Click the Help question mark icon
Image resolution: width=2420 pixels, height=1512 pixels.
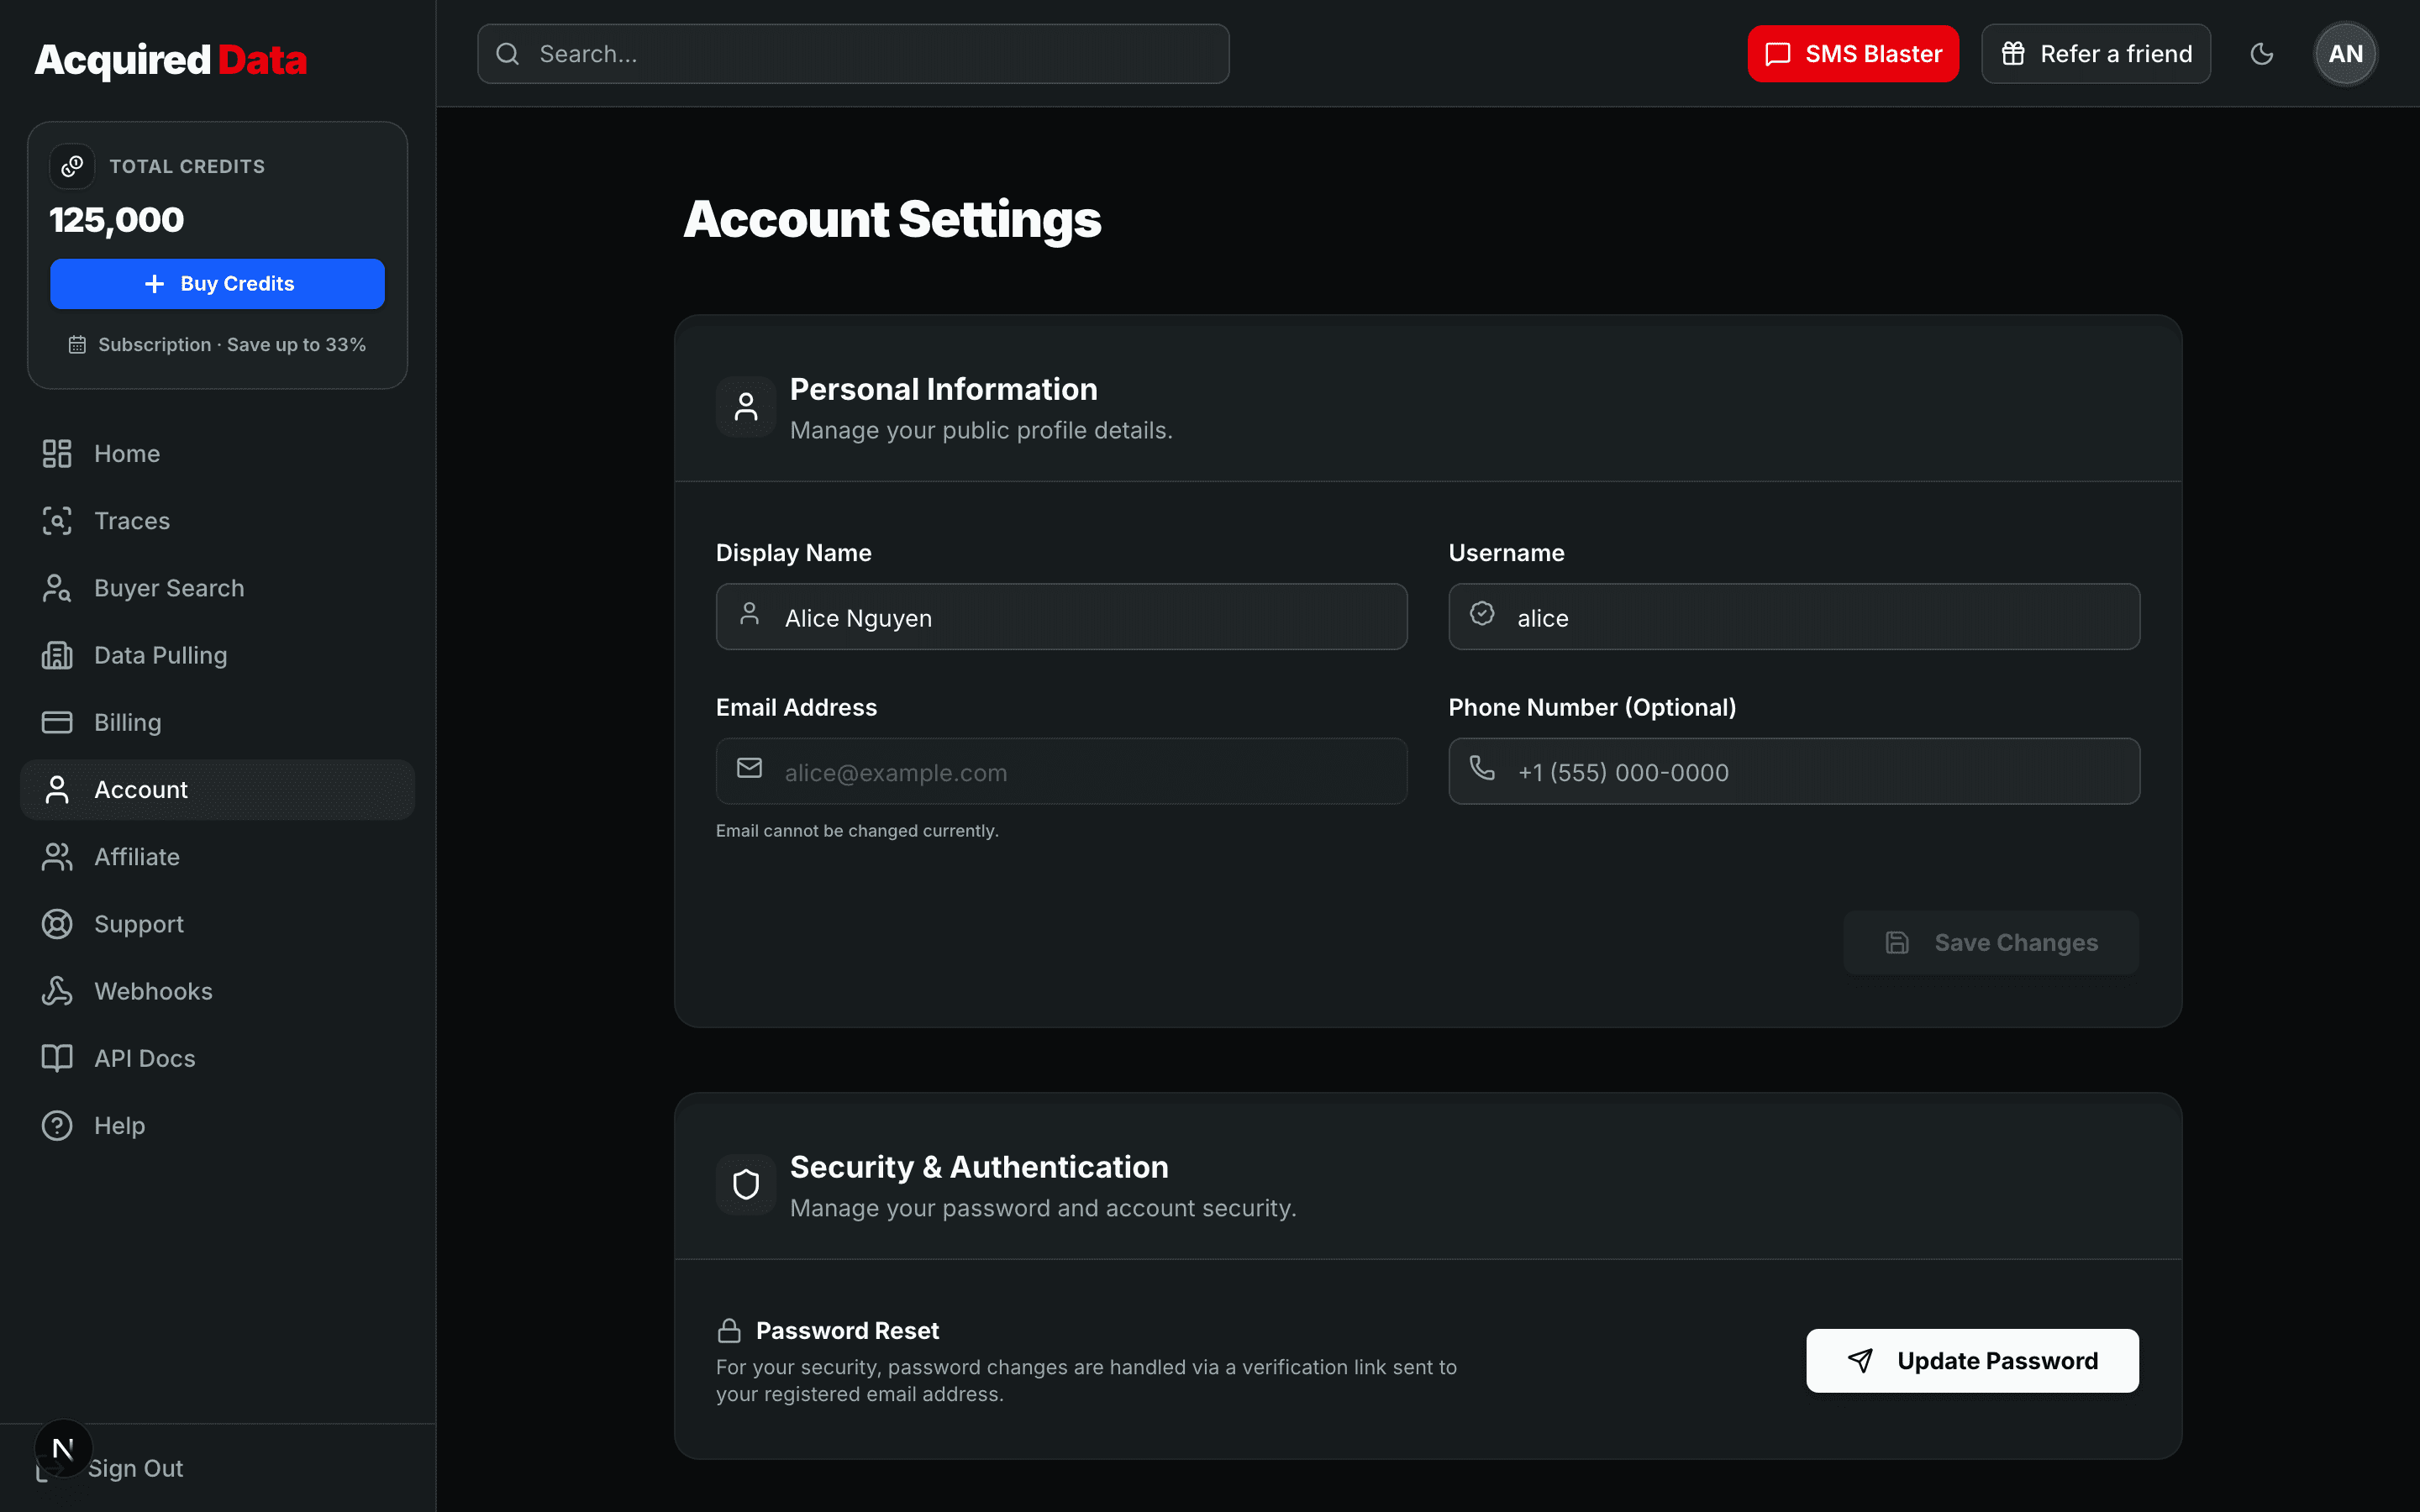click(57, 1126)
